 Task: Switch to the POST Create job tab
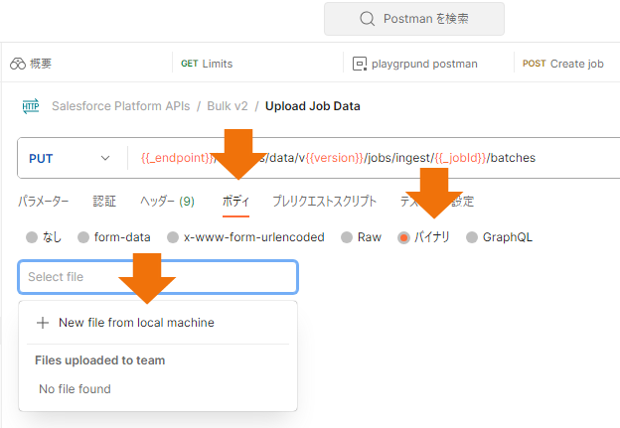pos(563,64)
